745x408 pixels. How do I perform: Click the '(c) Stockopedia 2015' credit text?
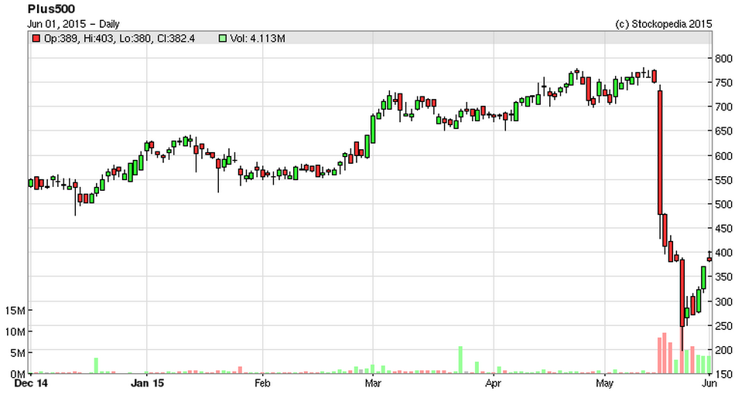(x=663, y=24)
